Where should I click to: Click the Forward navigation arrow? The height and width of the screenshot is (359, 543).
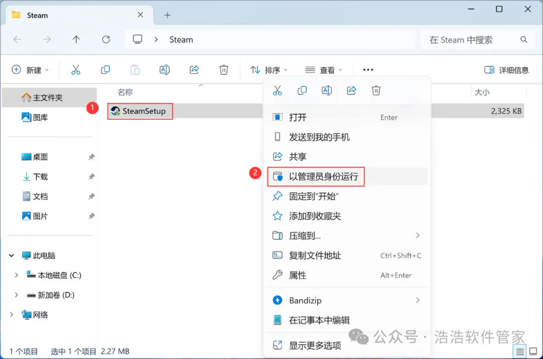(x=47, y=39)
